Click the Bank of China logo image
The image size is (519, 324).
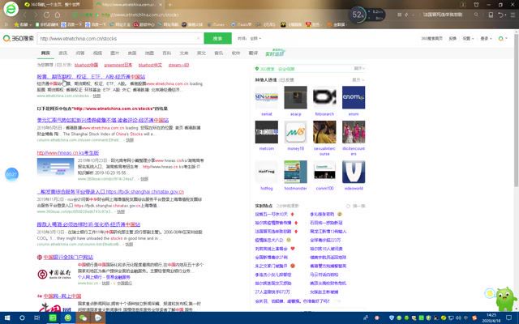[x=54, y=274]
